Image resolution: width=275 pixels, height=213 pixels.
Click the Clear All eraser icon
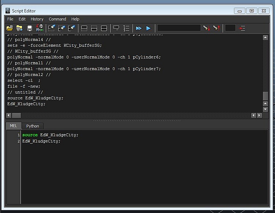[71, 28]
